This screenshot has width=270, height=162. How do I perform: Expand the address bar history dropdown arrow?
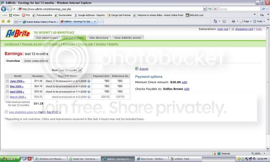click(x=205, y=9)
